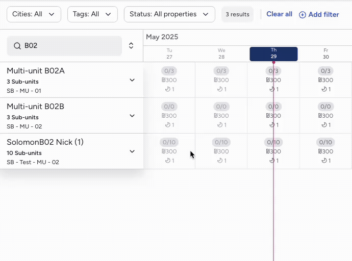
Task: Click 0/3 availability for B02A on Tuesday 27
Action: (169, 71)
